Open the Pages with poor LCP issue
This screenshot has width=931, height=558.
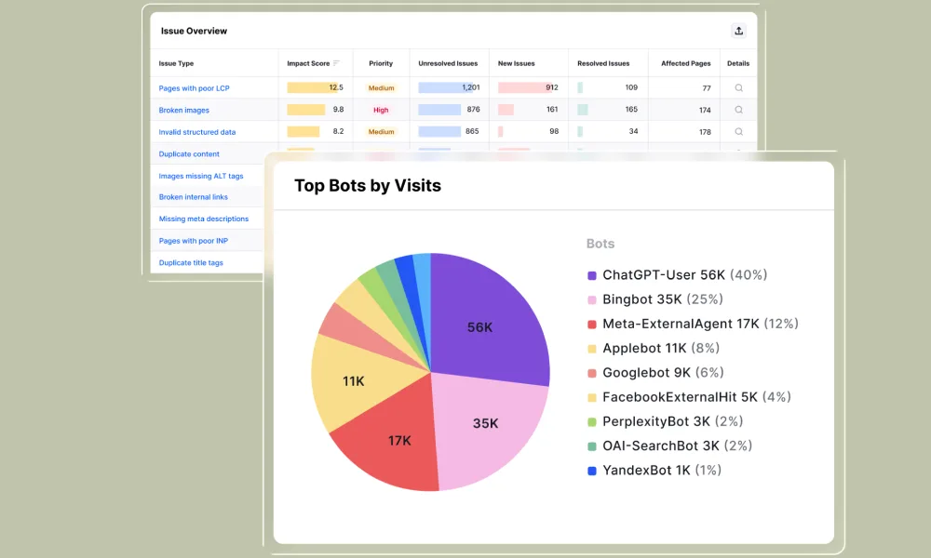click(x=194, y=88)
